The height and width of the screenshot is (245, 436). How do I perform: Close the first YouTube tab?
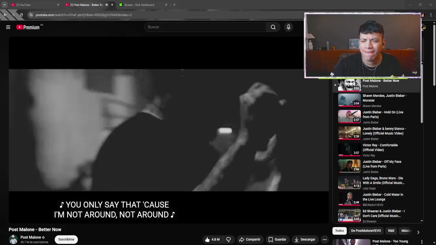click(x=58, y=5)
